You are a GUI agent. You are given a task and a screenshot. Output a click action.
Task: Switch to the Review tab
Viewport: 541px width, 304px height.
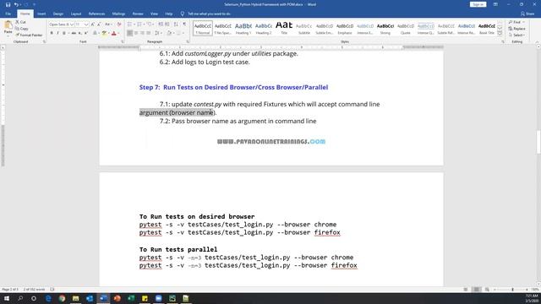[x=138, y=14]
